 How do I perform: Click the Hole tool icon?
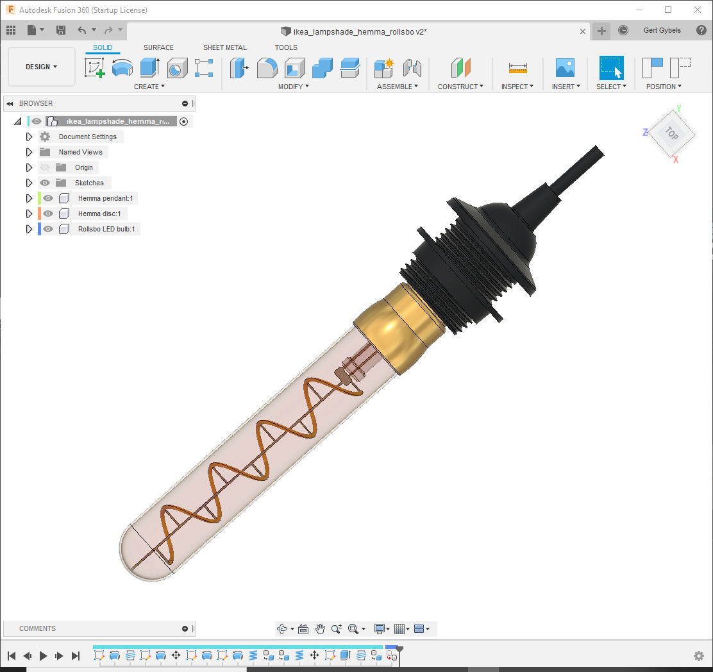(x=177, y=68)
